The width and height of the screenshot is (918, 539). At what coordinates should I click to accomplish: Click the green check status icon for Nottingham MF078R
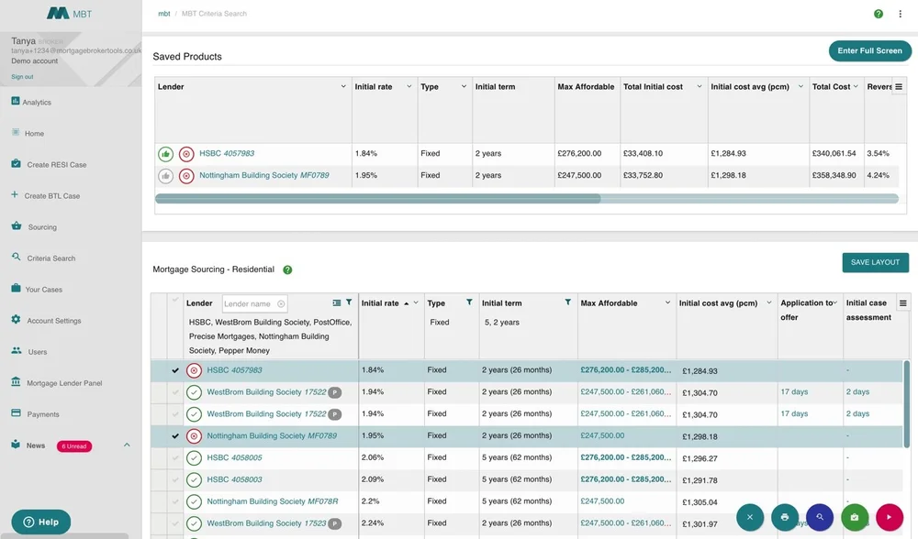[194, 501]
